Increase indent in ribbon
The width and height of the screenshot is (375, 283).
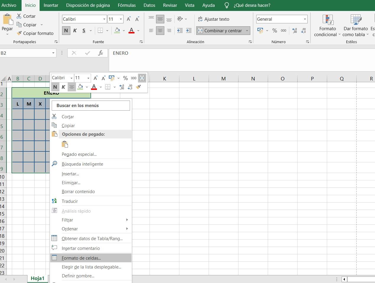189,30
